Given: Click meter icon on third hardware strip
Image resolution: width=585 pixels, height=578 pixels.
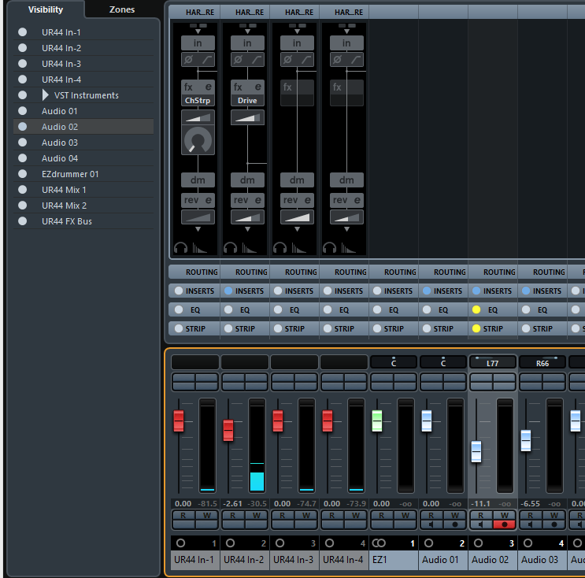Looking at the screenshot, I should pyautogui.click(x=299, y=247).
